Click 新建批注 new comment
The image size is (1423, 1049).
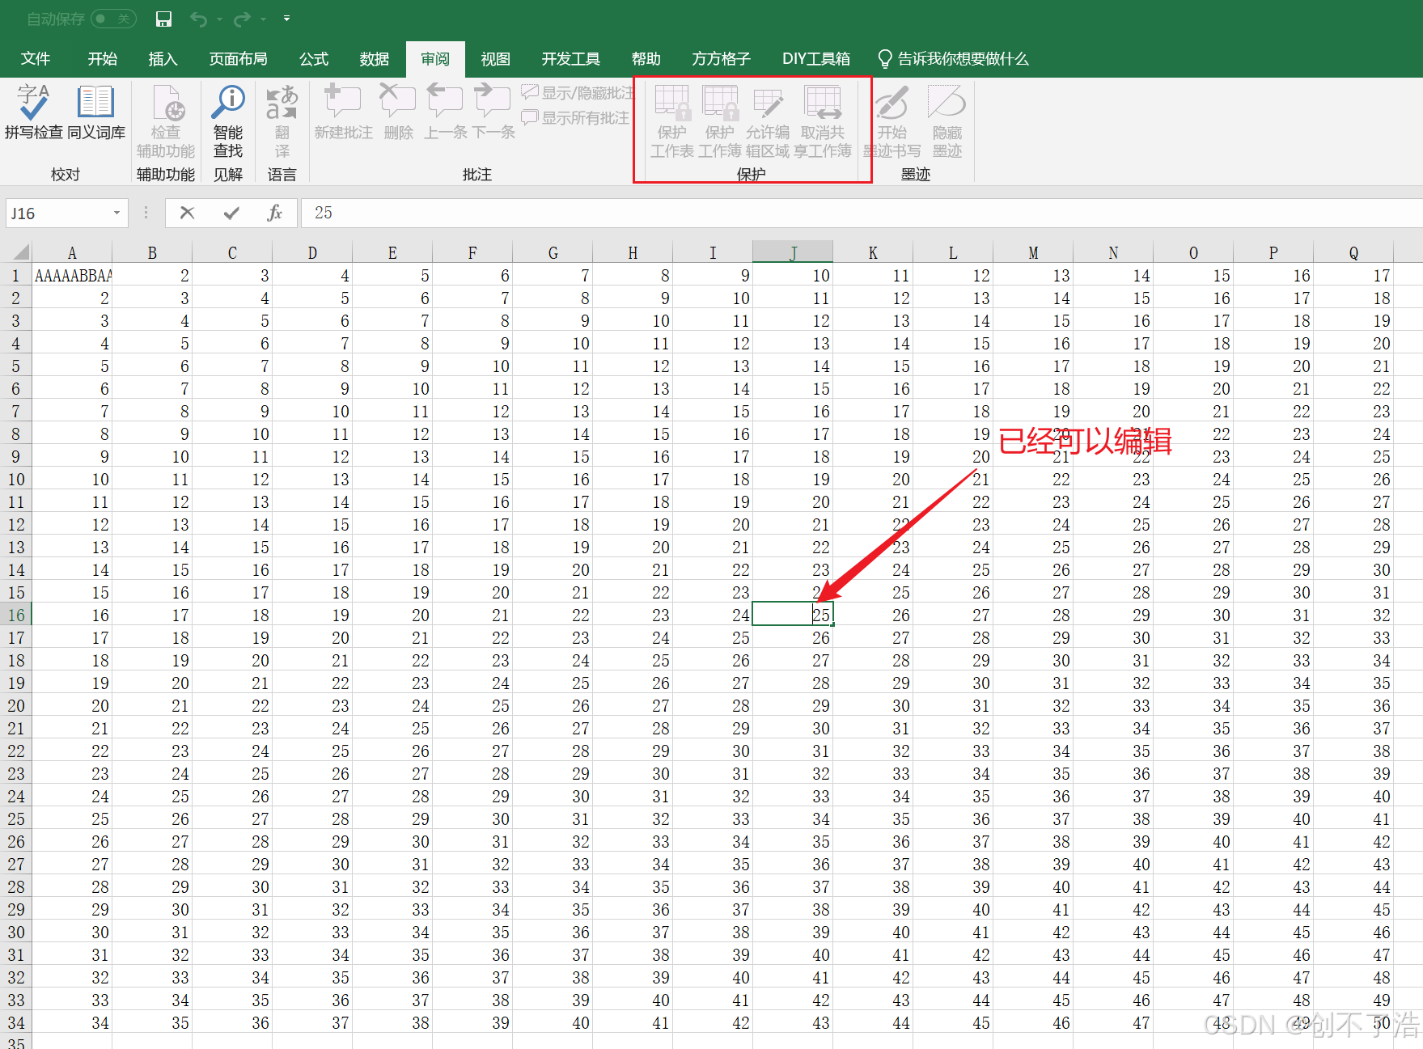[x=343, y=112]
